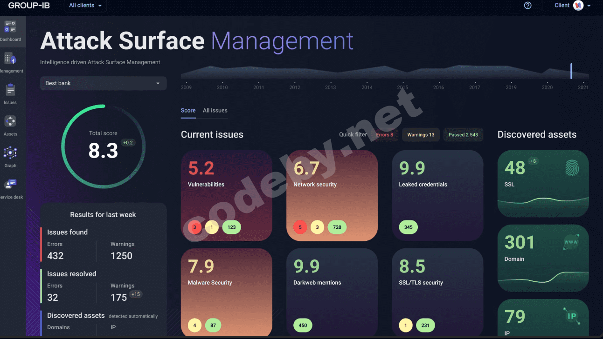
Task: Open the Network security 6.7 card
Action: [332, 195]
